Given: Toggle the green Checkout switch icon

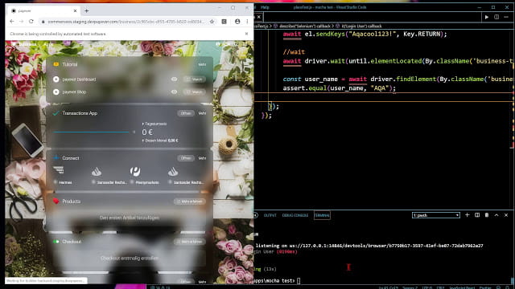Looking at the screenshot, I should tap(56, 242).
